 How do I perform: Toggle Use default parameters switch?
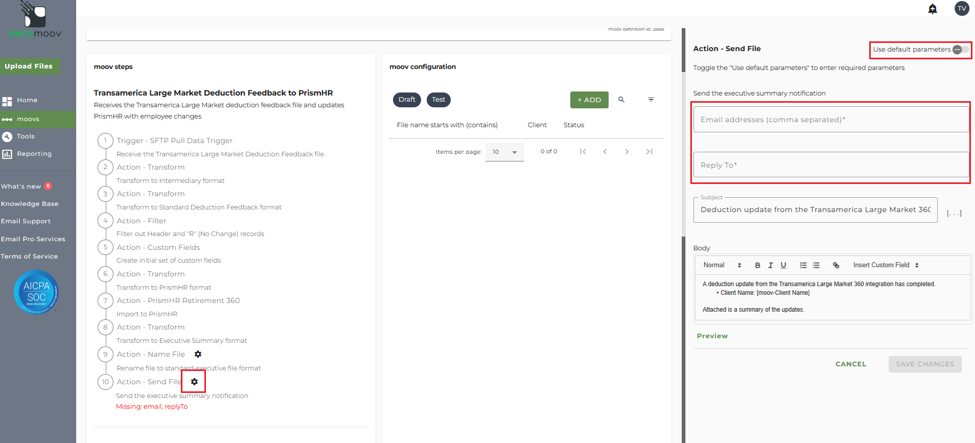960,50
